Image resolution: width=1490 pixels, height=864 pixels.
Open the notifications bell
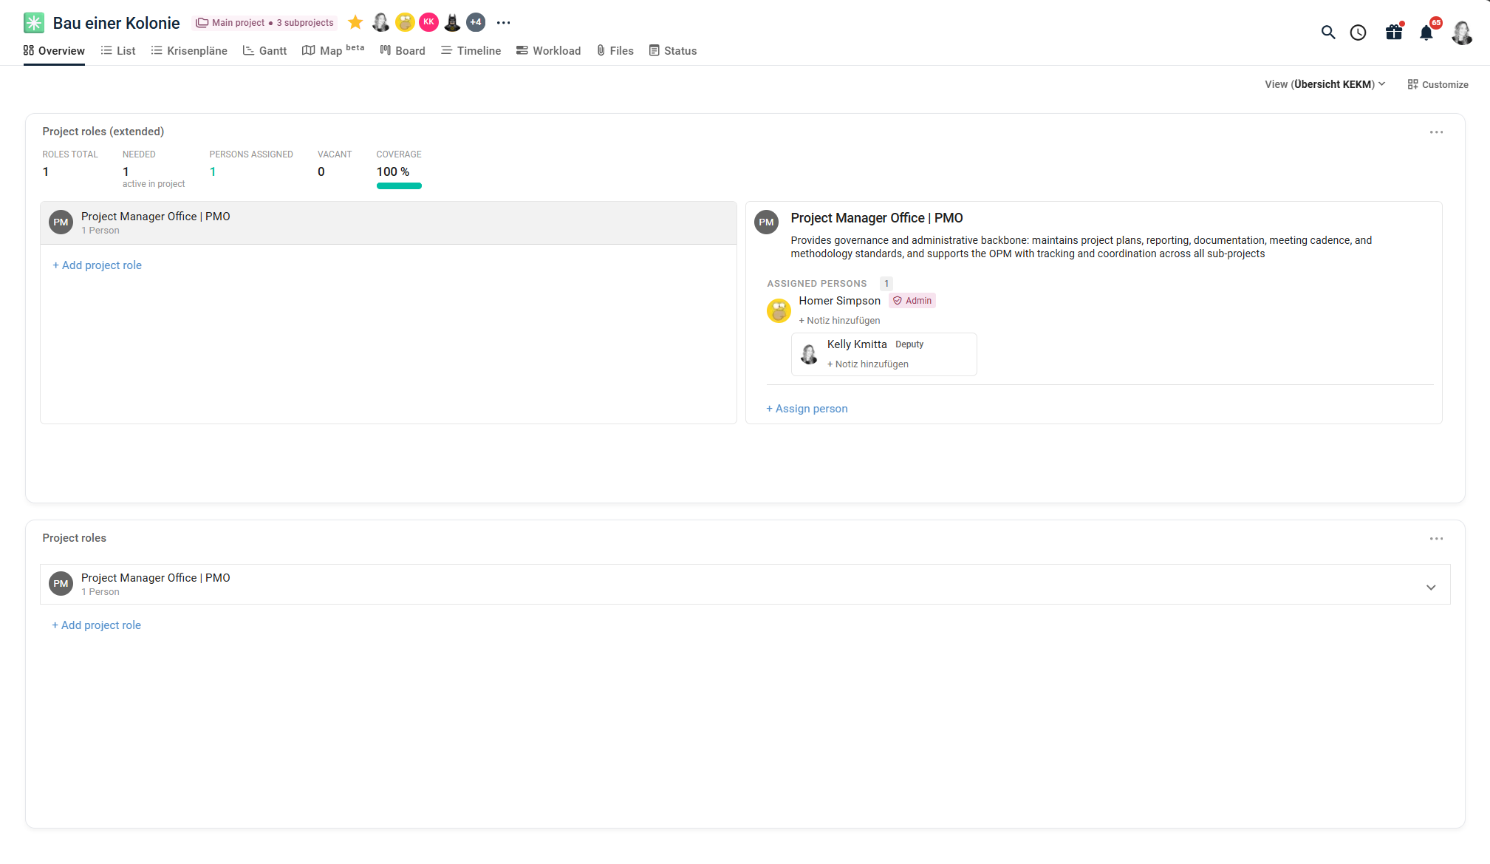click(1426, 33)
